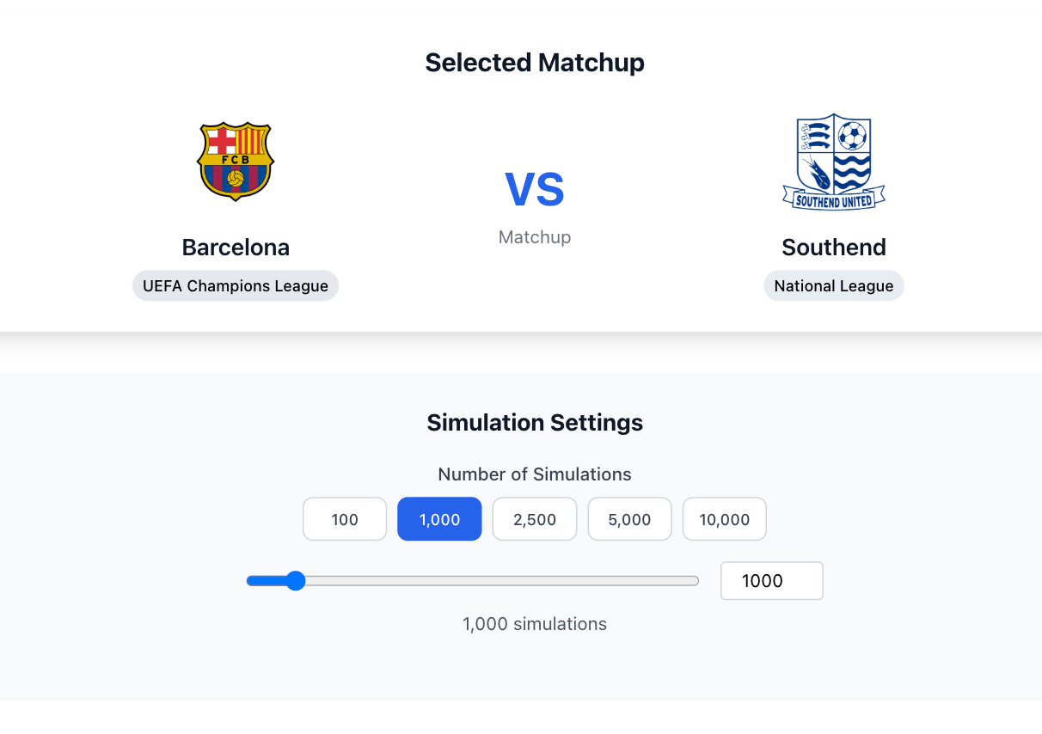Click the Southend United crest icon
Viewport: 1042px width, 734px height.
834,162
